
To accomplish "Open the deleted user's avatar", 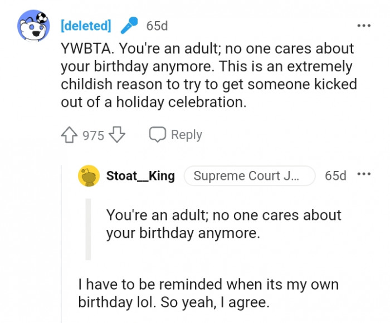I will (34, 26).
